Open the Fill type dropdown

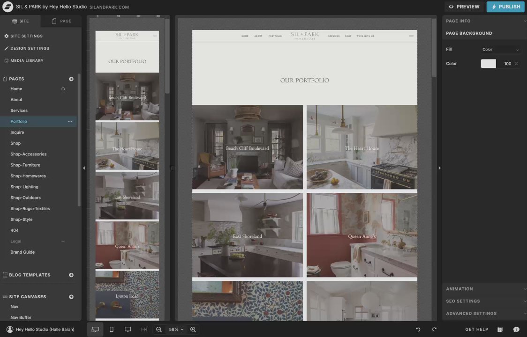(x=500, y=50)
